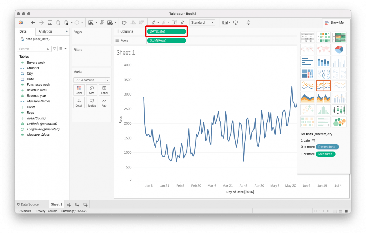Open the Marks type dropdown showing Automatic
366x233 pixels.
(x=91, y=80)
